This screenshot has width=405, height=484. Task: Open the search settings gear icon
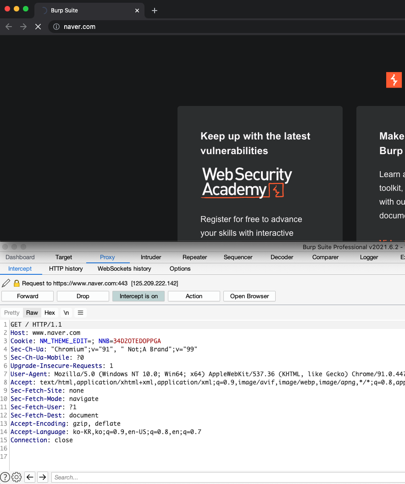pyautogui.click(x=17, y=477)
